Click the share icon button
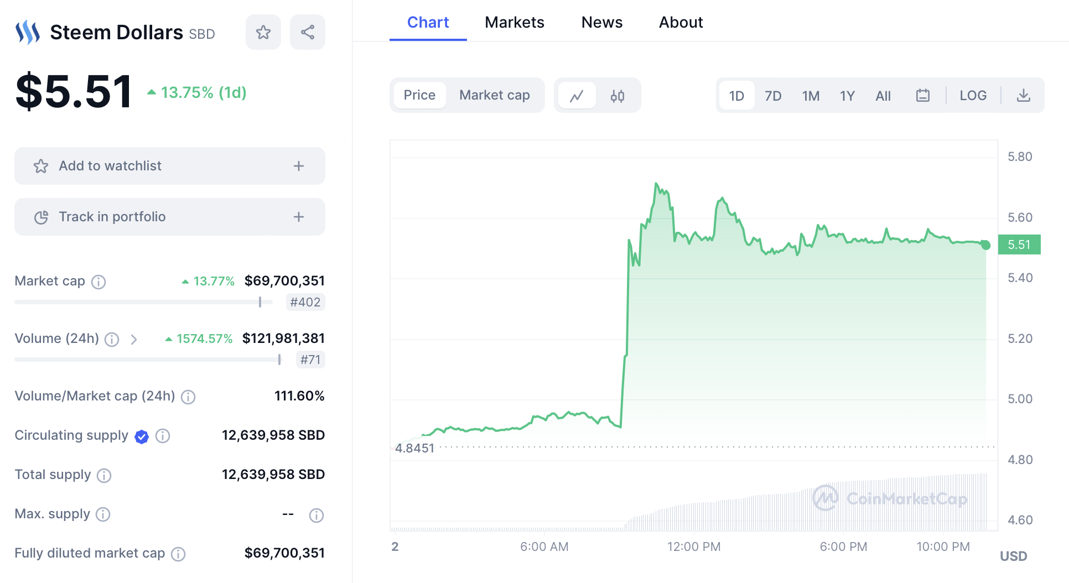 point(308,32)
